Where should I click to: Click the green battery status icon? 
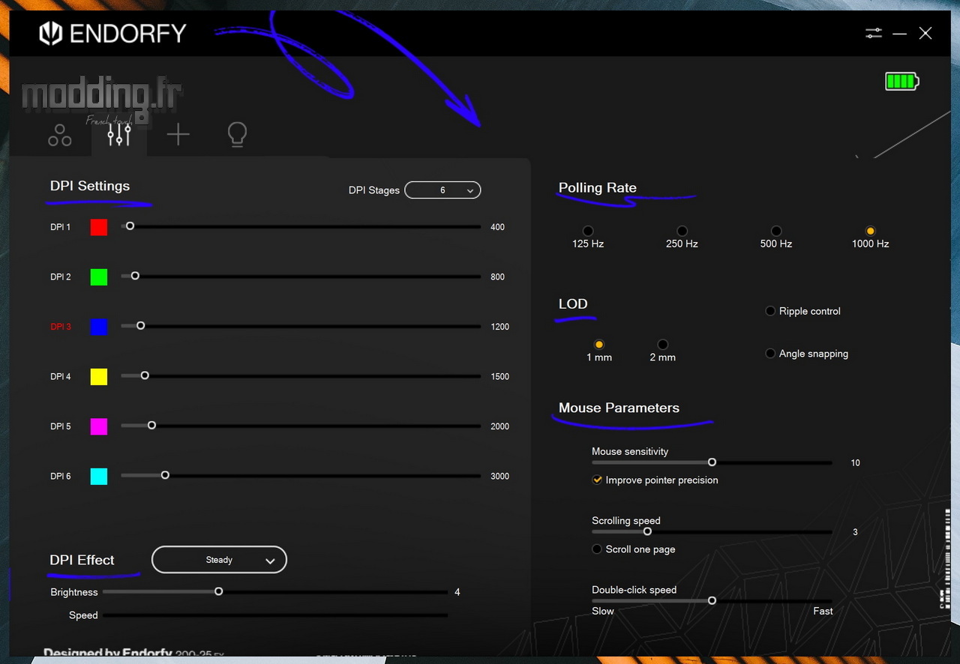click(902, 81)
